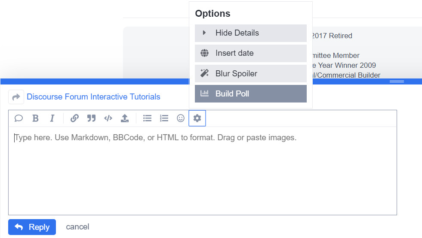Viewport: 422px width, 238px height.
Task: Cancel the reply draft
Action: [77, 227]
